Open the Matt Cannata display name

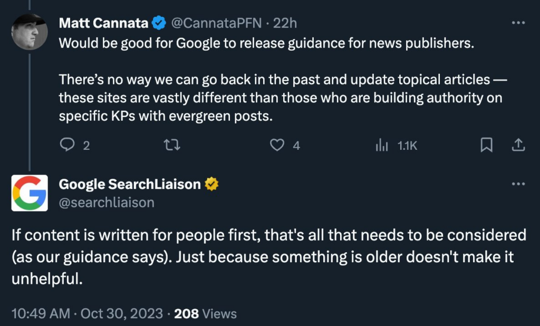[103, 23]
